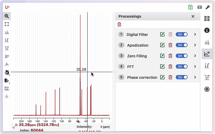Switch to the processings panel tab
The image size is (215, 134).
[207, 54]
